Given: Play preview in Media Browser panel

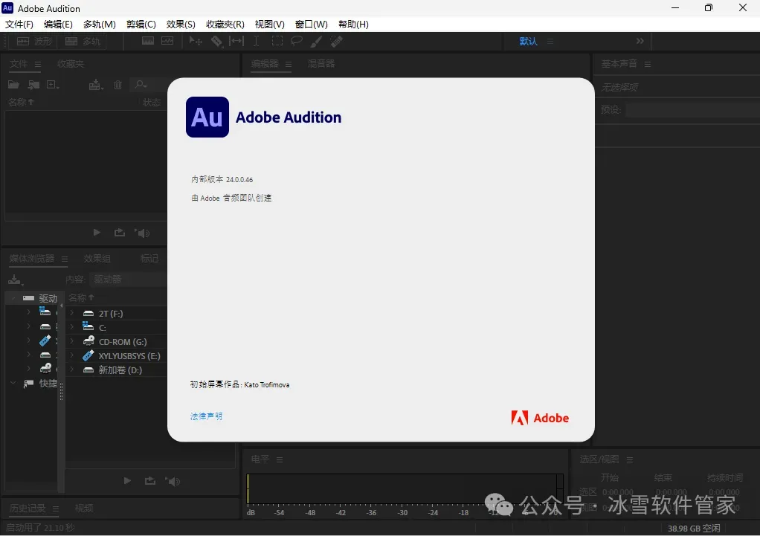Looking at the screenshot, I should point(127,481).
